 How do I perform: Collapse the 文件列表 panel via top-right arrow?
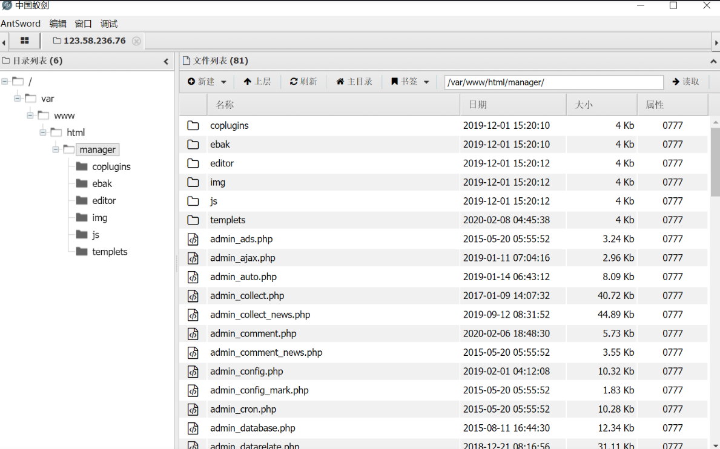click(x=713, y=61)
